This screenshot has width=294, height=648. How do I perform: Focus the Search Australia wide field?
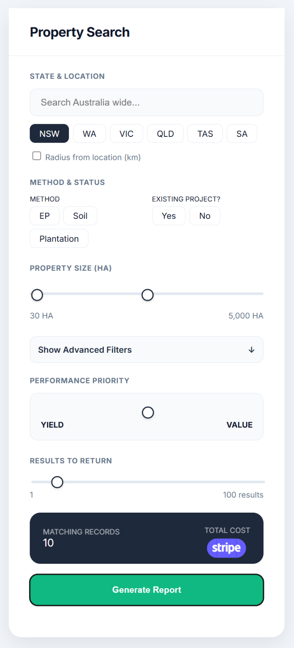[x=146, y=102]
